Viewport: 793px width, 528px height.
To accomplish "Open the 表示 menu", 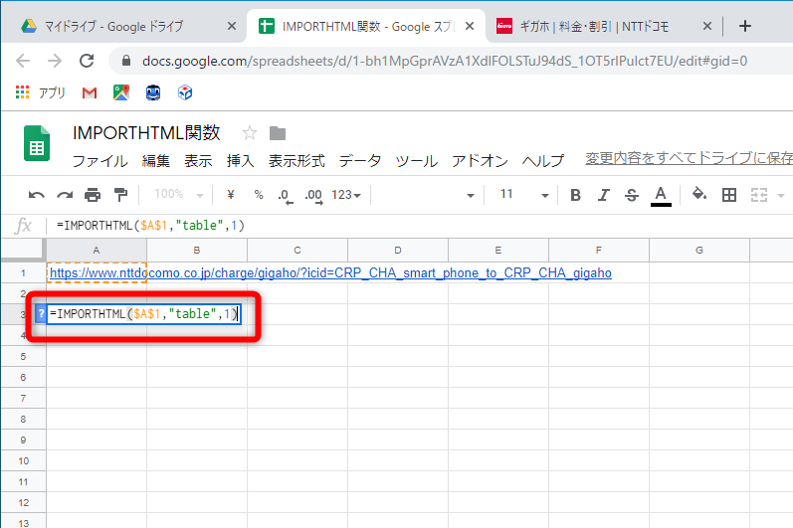I will pyautogui.click(x=198, y=161).
